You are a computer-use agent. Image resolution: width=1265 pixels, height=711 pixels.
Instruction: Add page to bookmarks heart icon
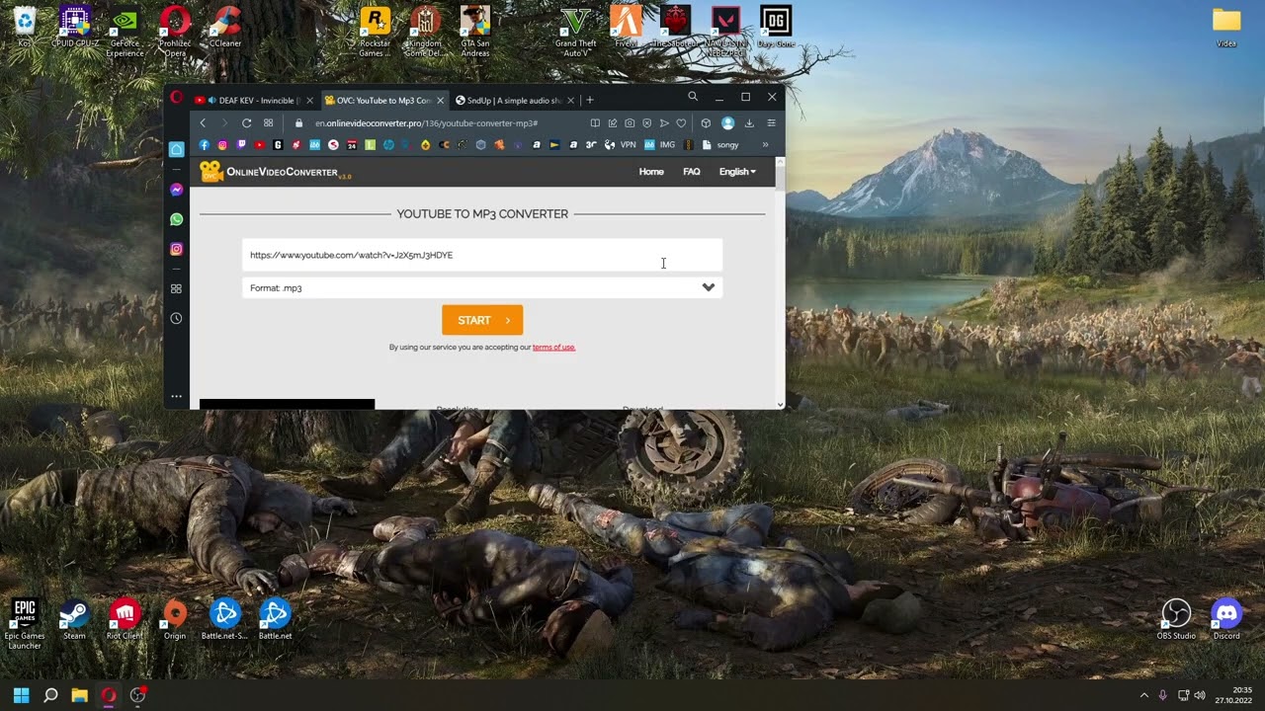point(681,123)
